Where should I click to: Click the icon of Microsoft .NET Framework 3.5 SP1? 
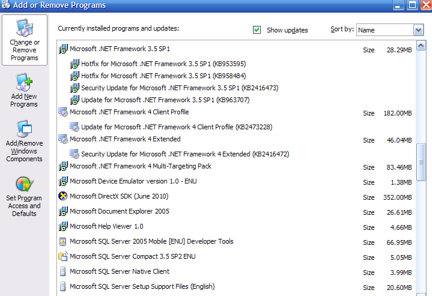point(63,49)
